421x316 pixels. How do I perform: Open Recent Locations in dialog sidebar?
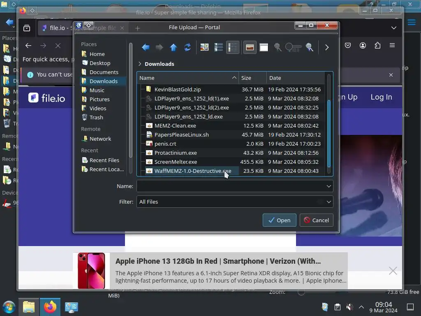point(102,169)
